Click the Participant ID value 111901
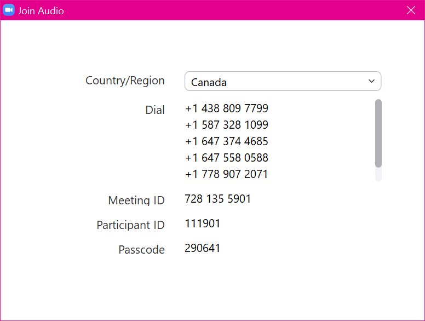Image resolution: width=425 pixels, height=321 pixels. pos(203,223)
